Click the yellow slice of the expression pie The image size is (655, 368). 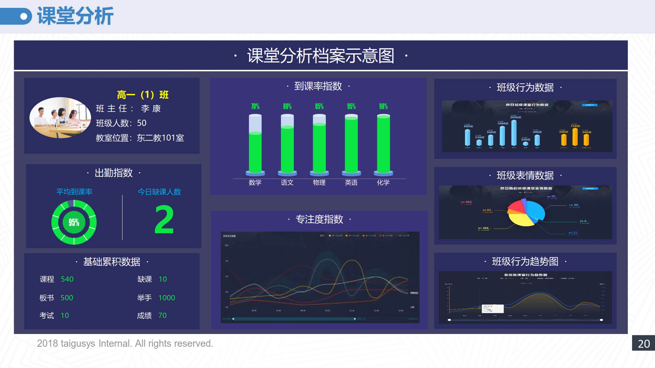point(521,220)
